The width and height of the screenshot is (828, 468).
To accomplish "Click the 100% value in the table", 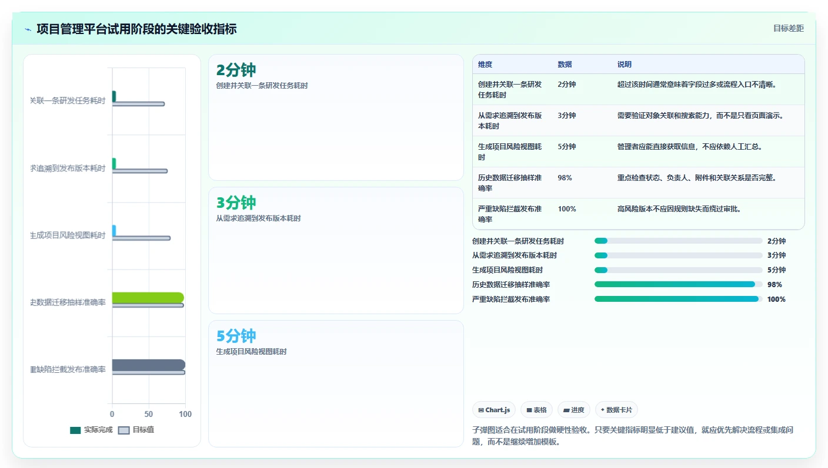I will coord(567,208).
